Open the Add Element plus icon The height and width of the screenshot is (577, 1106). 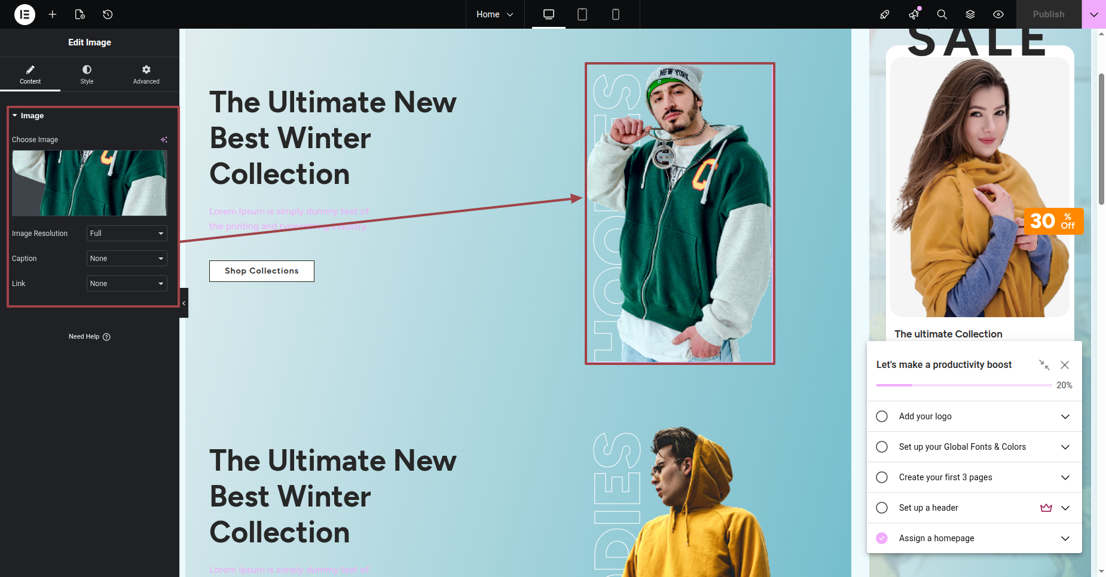coord(53,14)
